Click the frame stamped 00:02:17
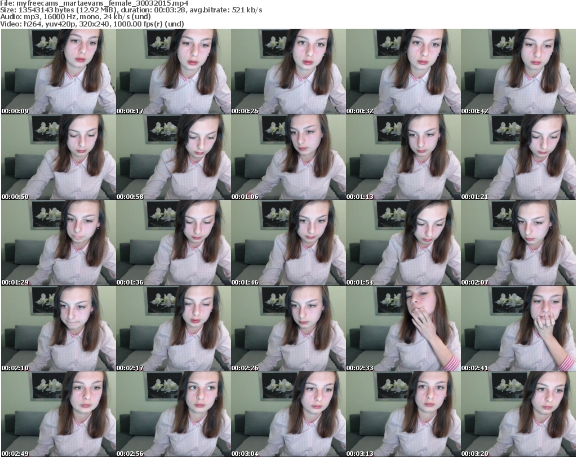 tap(174, 329)
